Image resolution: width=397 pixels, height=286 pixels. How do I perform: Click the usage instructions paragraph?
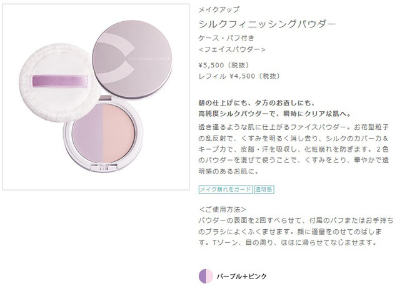click(x=296, y=232)
